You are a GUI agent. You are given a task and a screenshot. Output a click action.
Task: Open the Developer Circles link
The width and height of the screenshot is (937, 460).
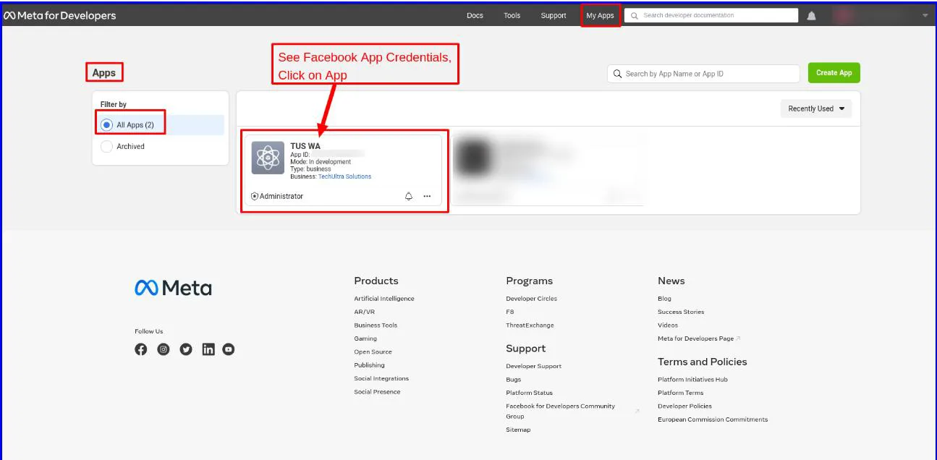(x=531, y=299)
